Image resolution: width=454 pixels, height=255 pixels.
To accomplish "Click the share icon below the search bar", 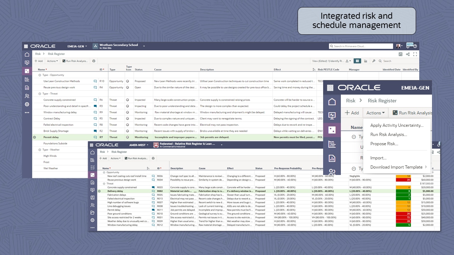I will point(408,54).
